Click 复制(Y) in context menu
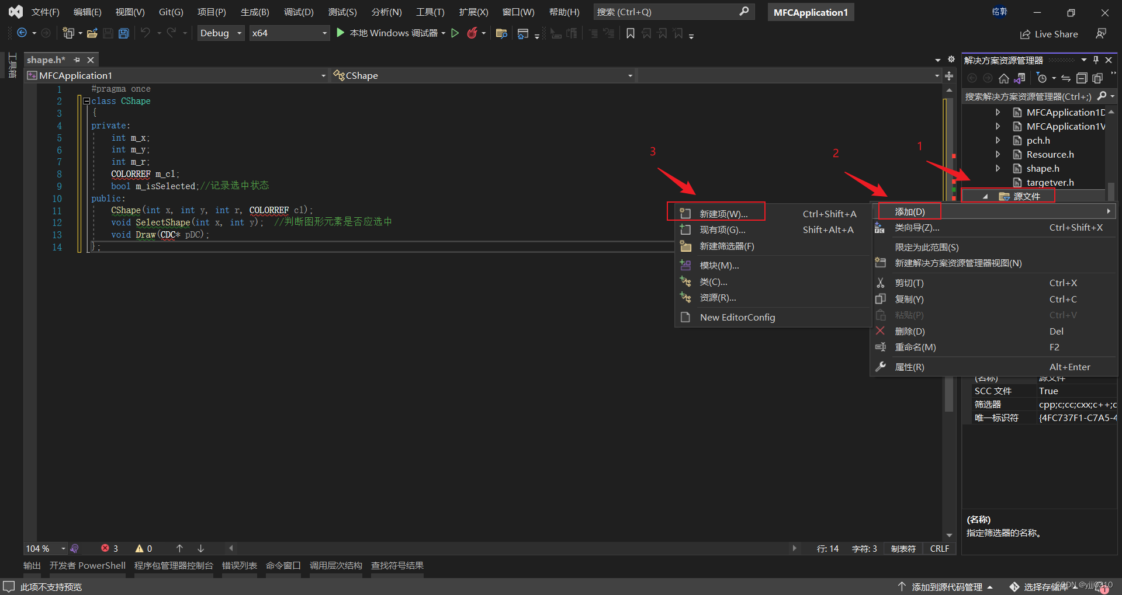 (993, 299)
